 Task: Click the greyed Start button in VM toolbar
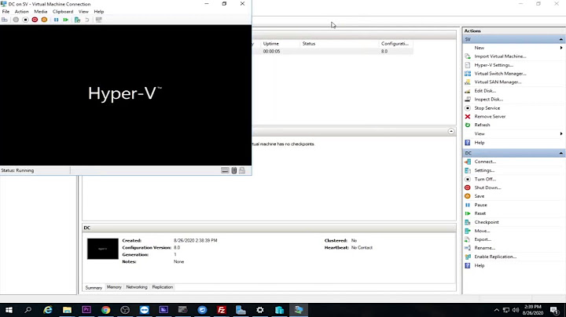tap(16, 20)
